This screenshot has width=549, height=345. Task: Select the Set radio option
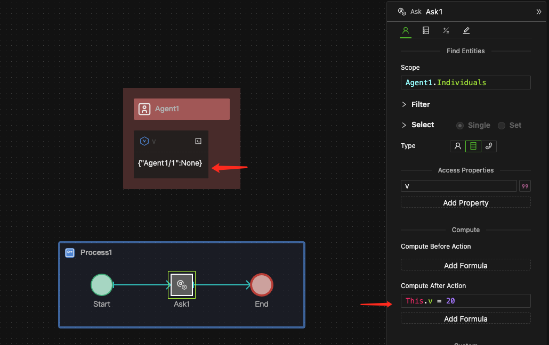click(x=502, y=125)
